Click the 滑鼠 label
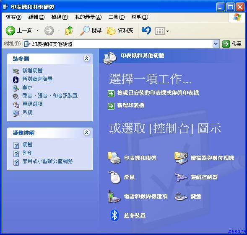The image size is (247, 235). (x=129, y=177)
